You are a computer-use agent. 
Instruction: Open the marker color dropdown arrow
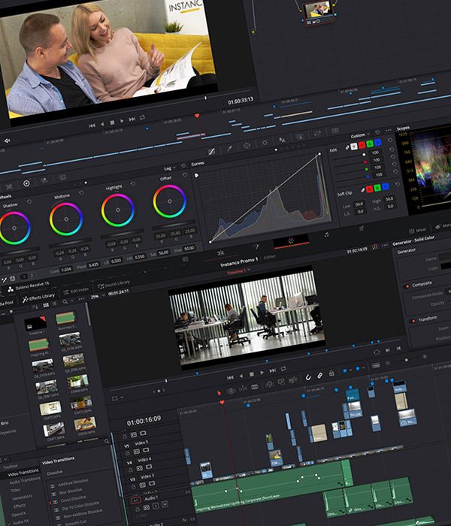pyautogui.click(x=363, y=367)
